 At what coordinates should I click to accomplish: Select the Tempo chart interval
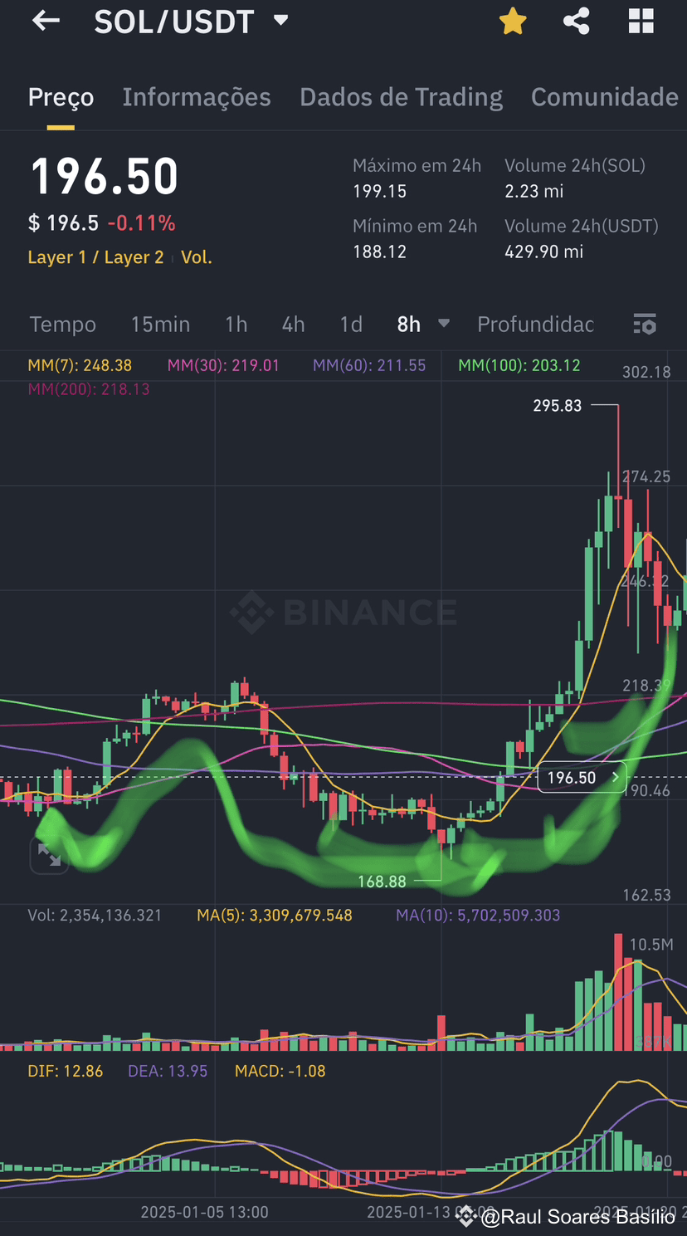[x=63, y=325]
